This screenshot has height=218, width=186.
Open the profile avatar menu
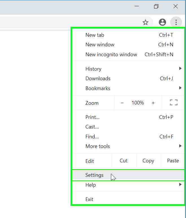coord(162,22)
